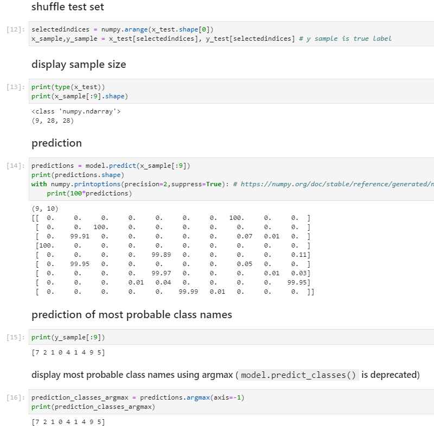Click the 'display sample size' heading
Screen dimensions: 434x430
(x=79, y=64)
